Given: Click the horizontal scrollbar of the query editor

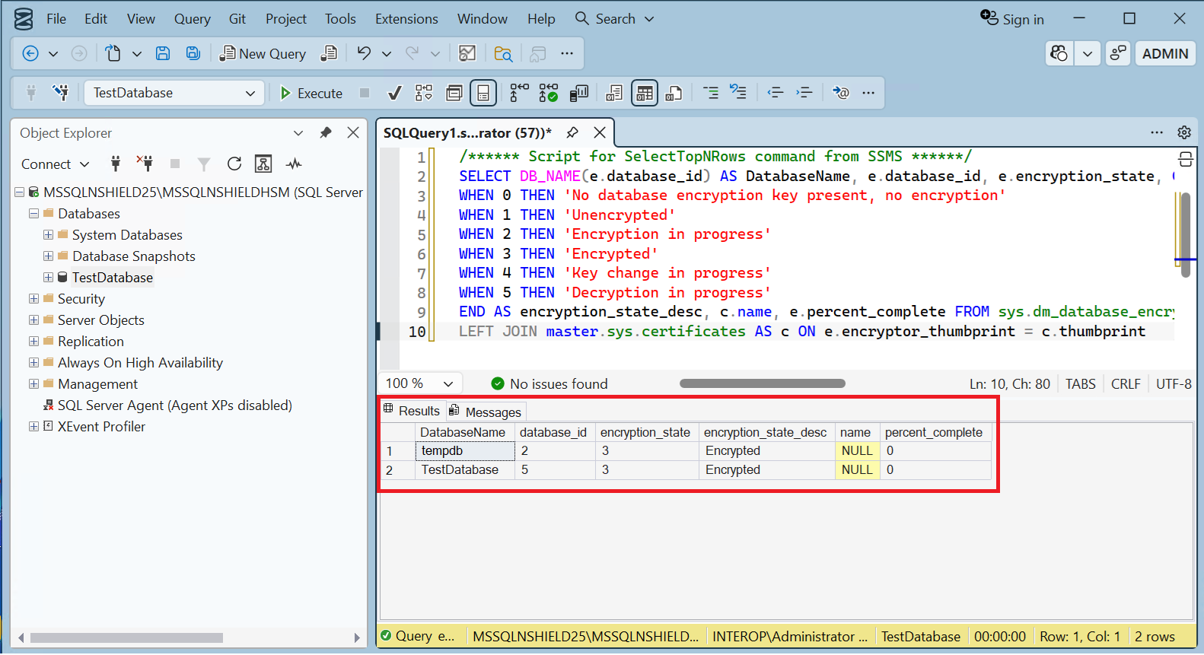Looking at the screenshot, I should (762, 383).
